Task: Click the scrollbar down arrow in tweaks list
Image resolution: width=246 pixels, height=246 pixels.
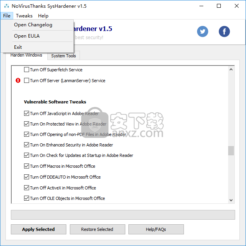Action: (231, 200)
